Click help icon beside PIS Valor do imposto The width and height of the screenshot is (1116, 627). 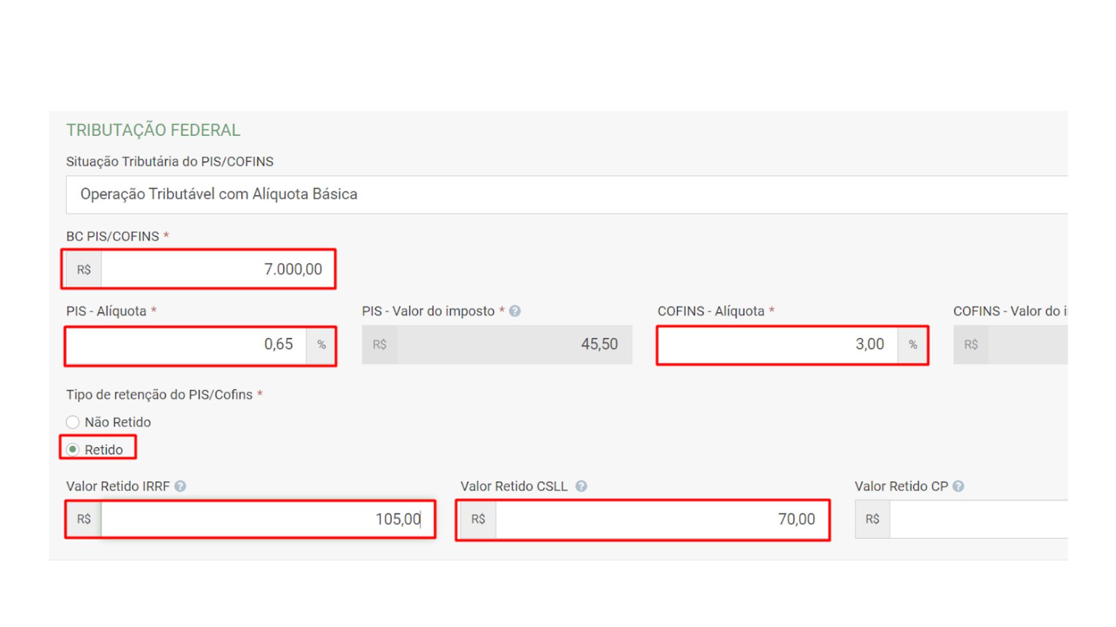tap(514, 311)
